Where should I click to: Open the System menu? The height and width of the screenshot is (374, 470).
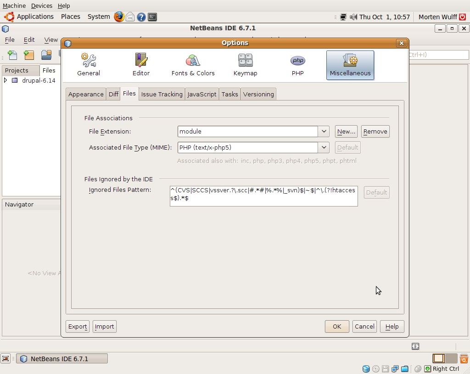tap(99, 17)
